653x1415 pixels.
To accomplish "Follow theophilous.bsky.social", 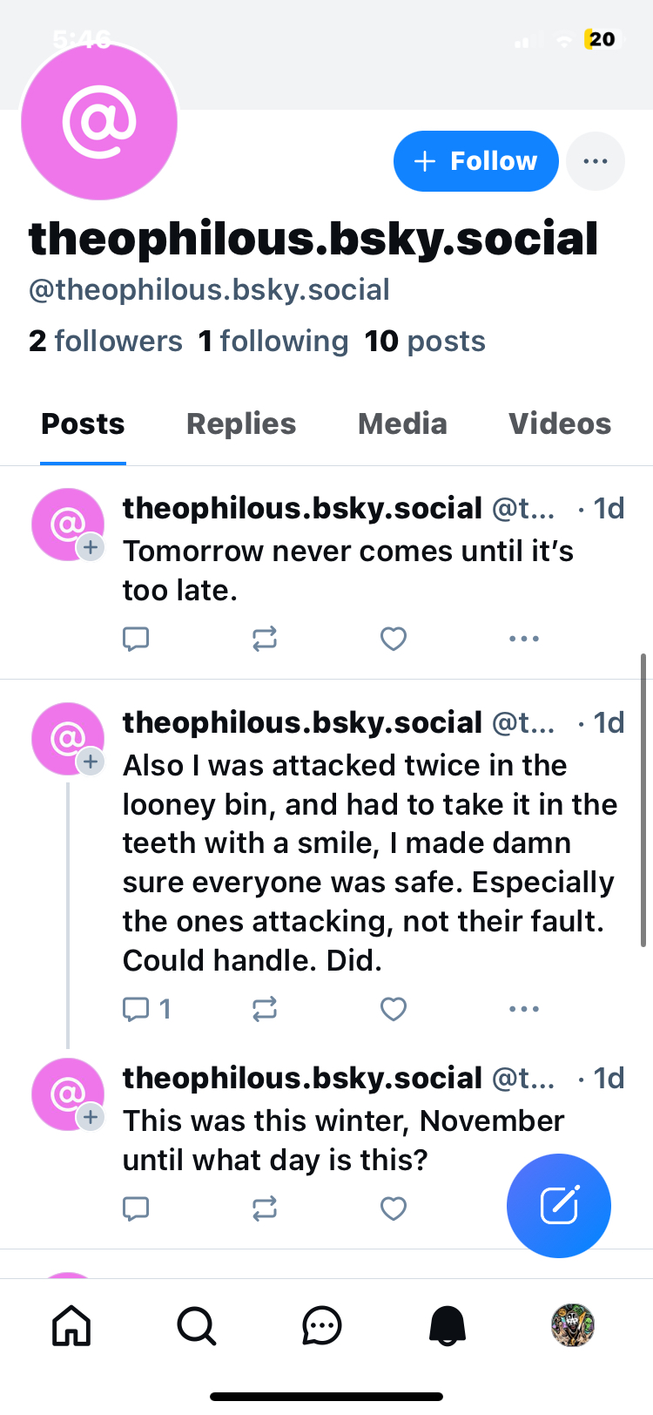I will tap(475, 161).
